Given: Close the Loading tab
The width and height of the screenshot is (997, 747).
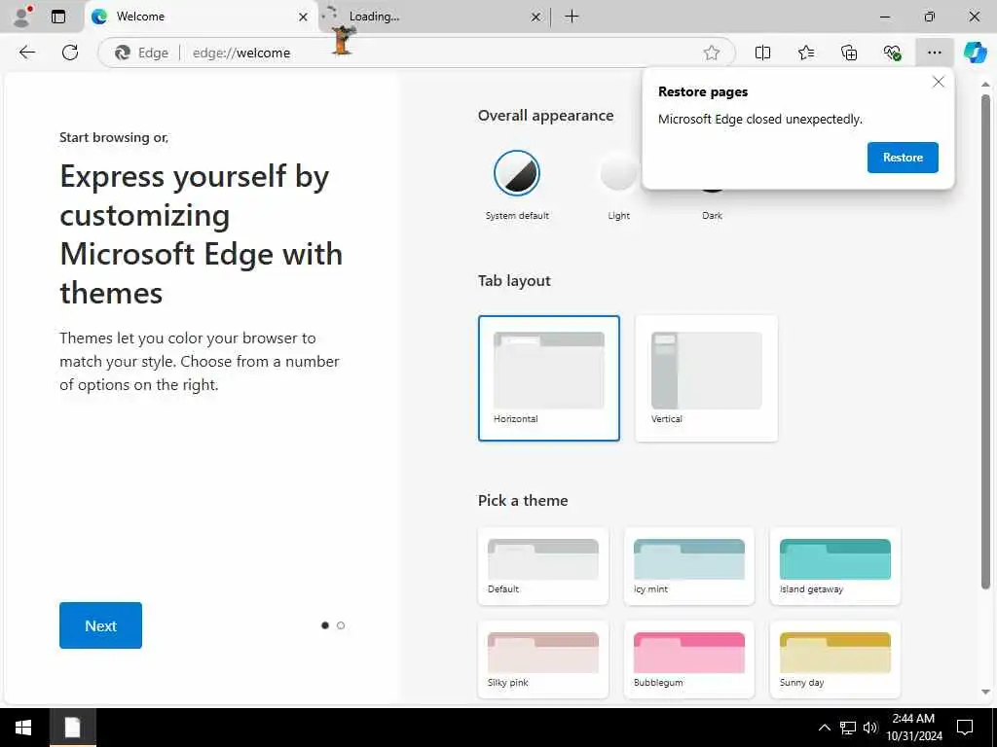Looking at the screenshot, I should pyautogui.click(x=536, y=18).
